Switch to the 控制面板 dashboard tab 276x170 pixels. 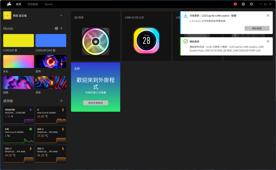coord(33,4)
